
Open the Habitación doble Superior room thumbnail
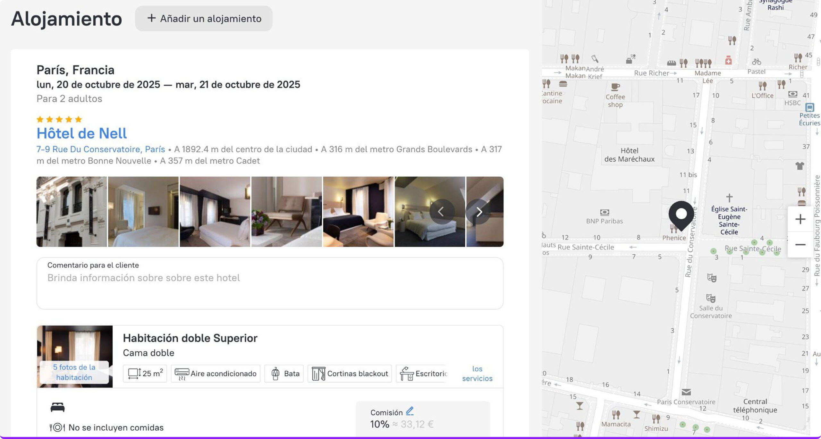[75, 343]
